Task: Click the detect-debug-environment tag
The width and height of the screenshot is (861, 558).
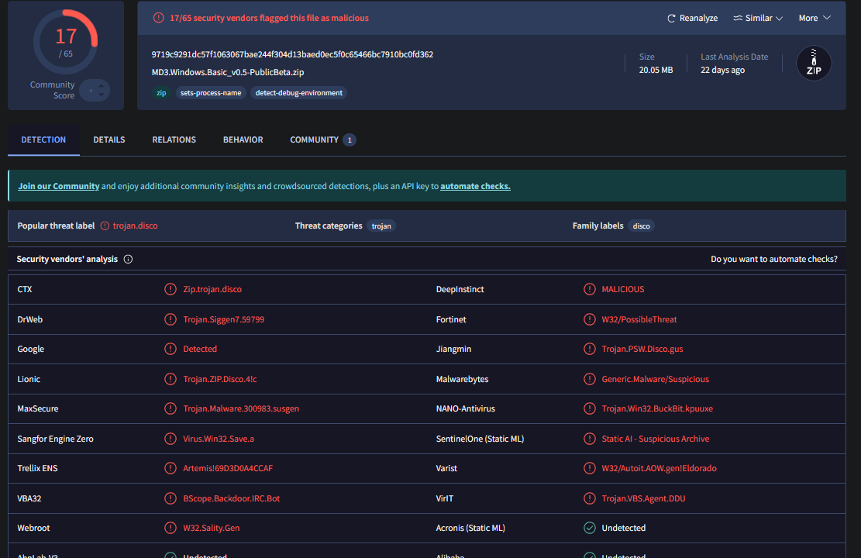Action: coord(298,93)
